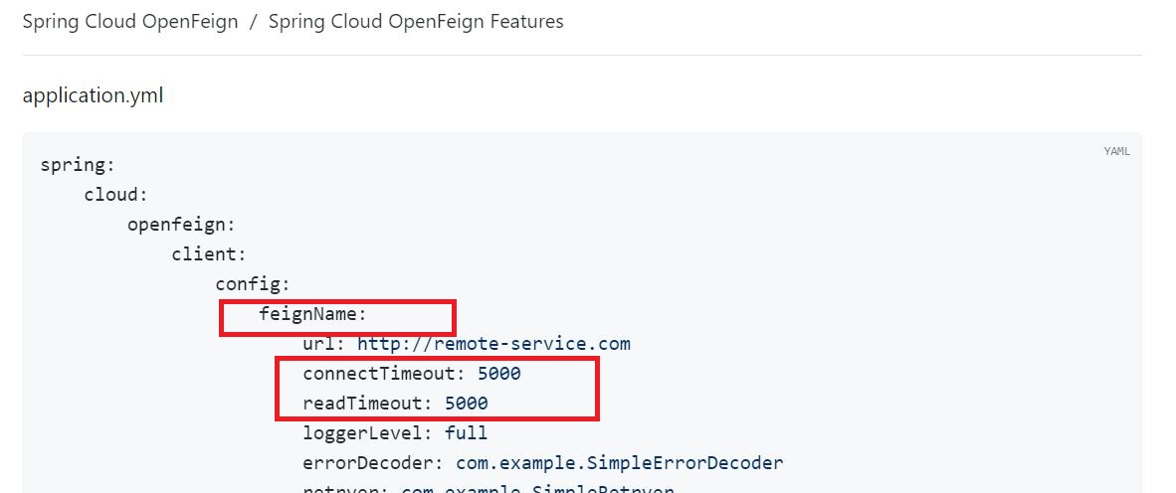Click the 'readTimeout:' property key
This screenshot has height=493, width=1176.
[x=367, y=403]
